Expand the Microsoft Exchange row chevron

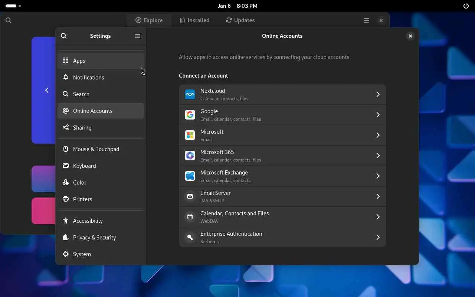378,176
